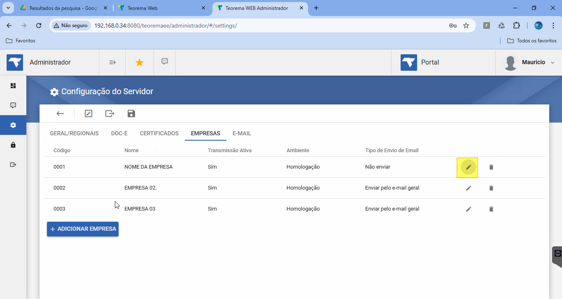This screenshot has width=562, height=299.
Task: Select the code cell 0003
Action: 59,209
